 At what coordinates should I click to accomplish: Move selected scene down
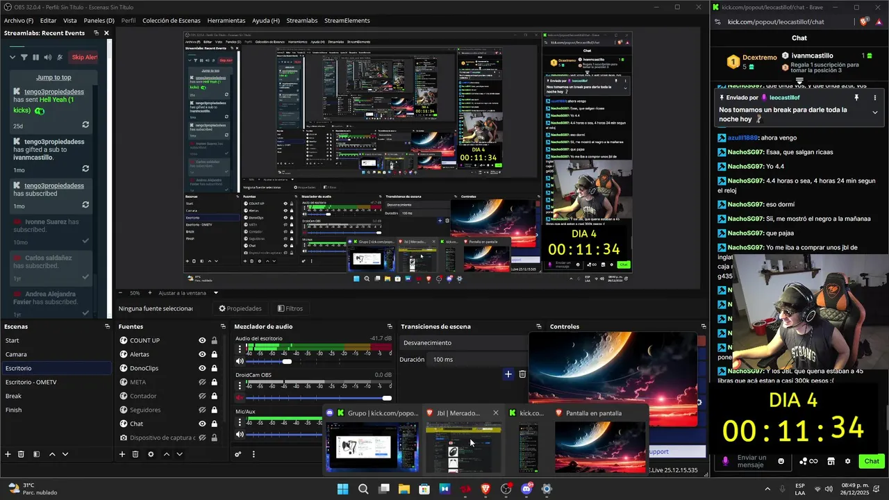(65, 454)
